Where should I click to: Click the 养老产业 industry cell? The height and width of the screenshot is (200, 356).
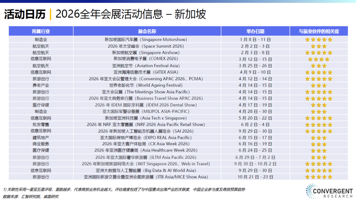tap(41, 85)
